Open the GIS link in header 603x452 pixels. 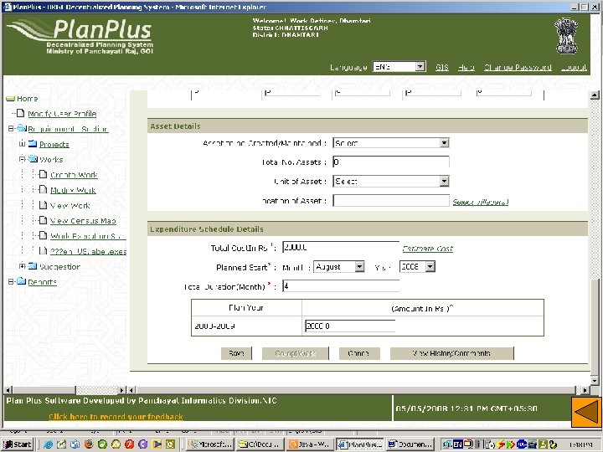442,67
